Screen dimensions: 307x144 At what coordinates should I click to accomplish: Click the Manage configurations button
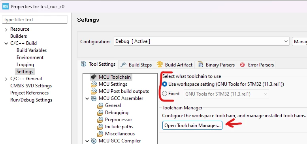tap(299, 41)
